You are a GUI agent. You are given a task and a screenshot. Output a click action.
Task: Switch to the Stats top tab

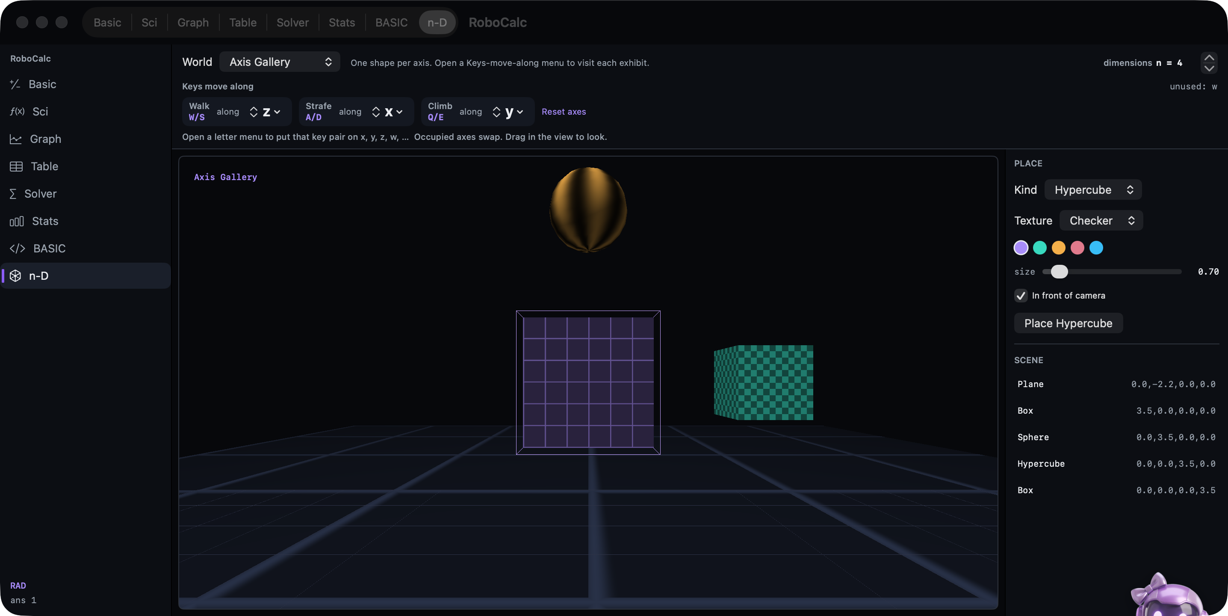342,22
